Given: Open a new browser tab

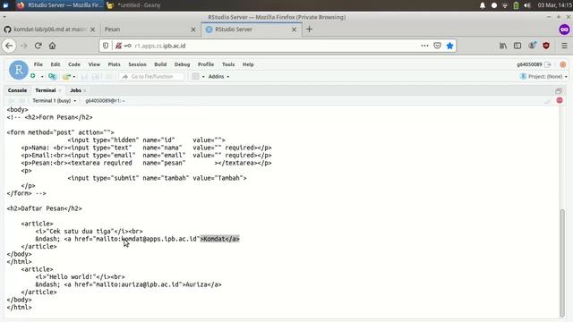Looking at the screenshot, I should pyautogui.click(x=309, y=30).
